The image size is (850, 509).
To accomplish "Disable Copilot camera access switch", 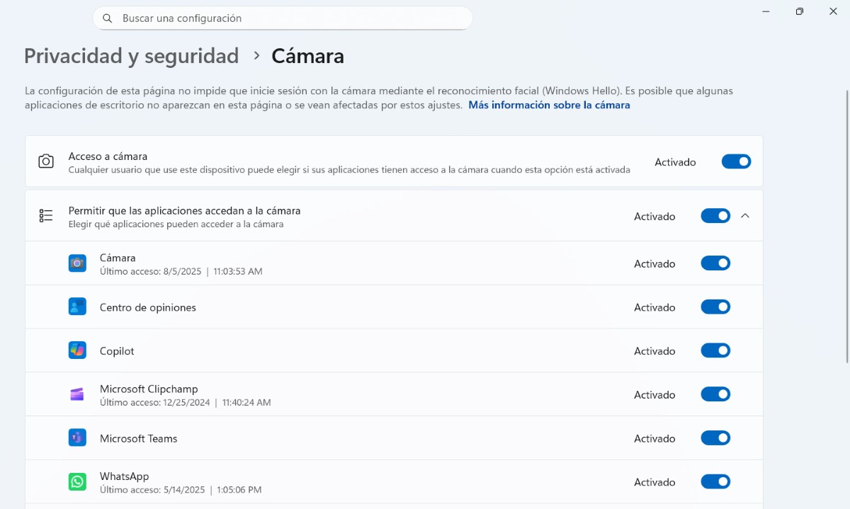I will pos(715,350).
